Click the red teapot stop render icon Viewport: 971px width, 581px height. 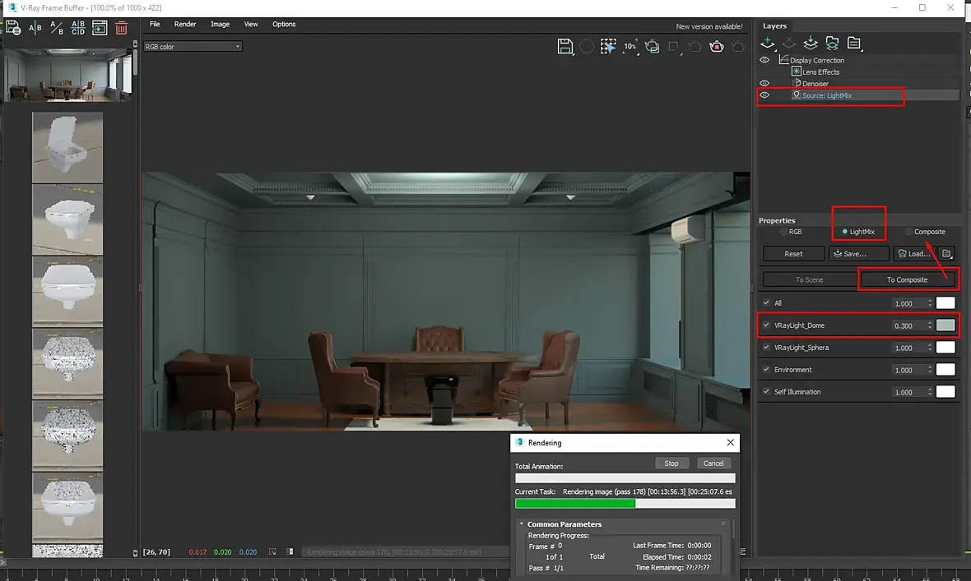point(717,47)
